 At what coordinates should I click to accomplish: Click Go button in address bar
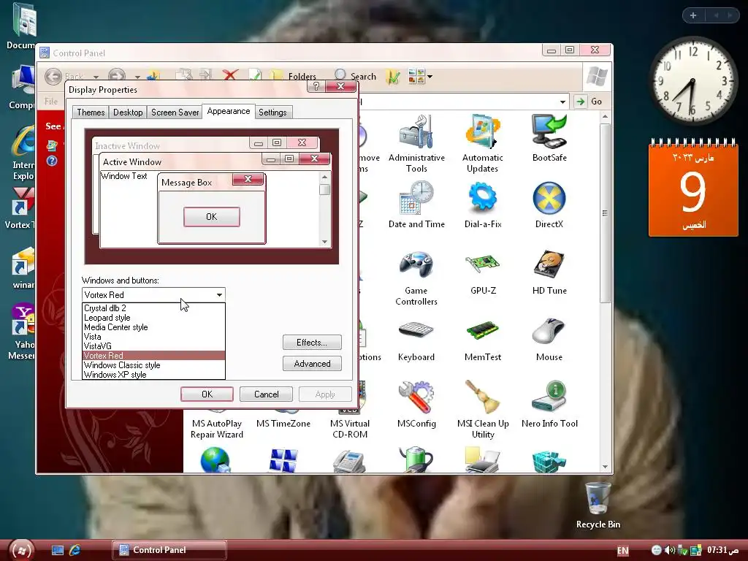click(591, 101)
